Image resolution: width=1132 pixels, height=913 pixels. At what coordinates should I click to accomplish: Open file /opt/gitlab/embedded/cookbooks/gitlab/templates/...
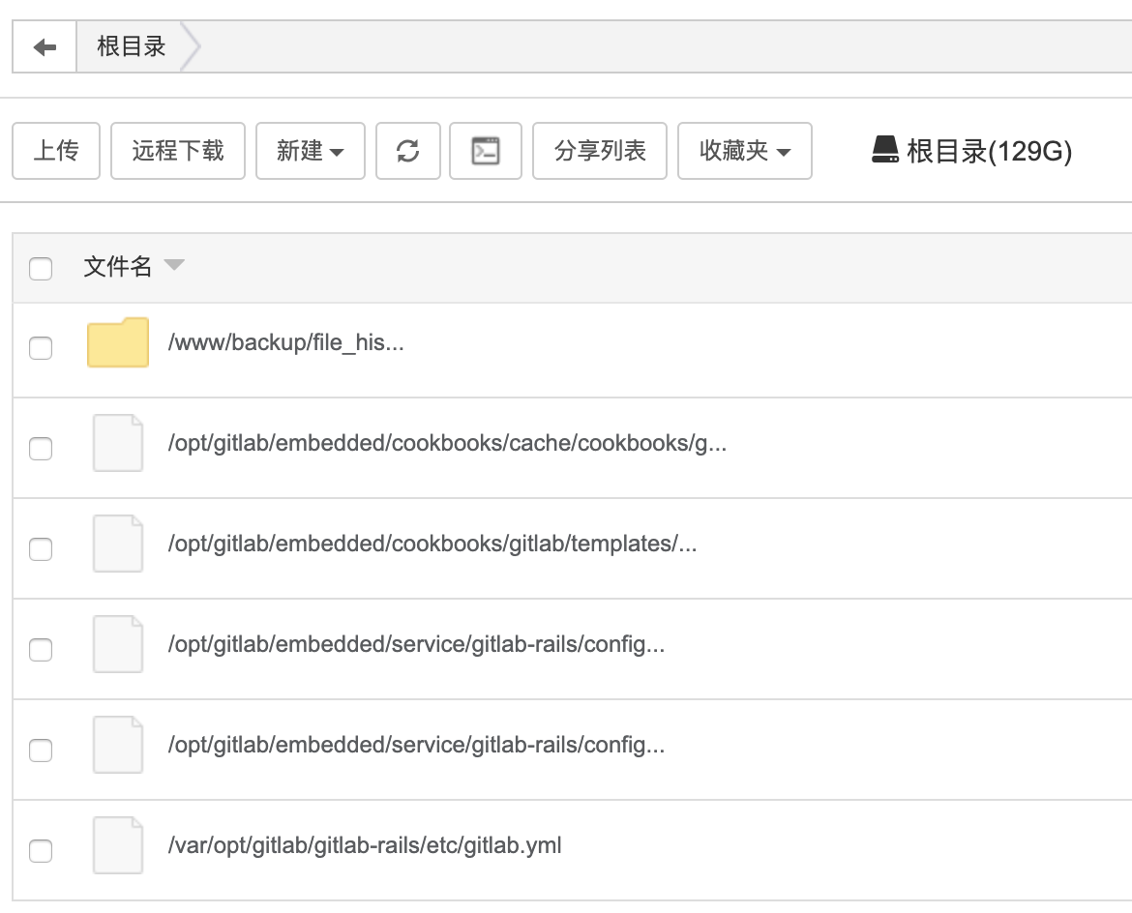432,544
